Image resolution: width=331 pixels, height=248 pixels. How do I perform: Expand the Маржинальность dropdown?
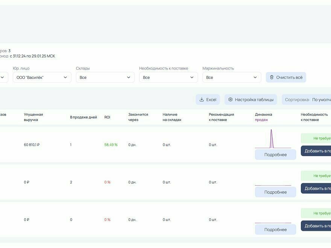point(231,77)
